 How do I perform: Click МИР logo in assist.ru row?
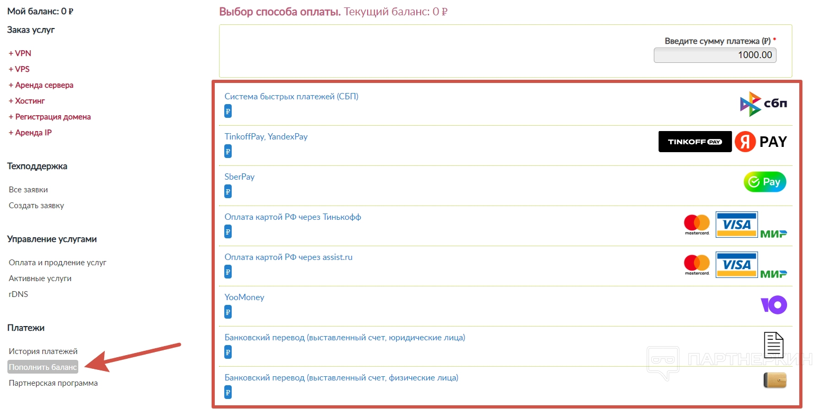pyautogui.click(x=773, y=274)
